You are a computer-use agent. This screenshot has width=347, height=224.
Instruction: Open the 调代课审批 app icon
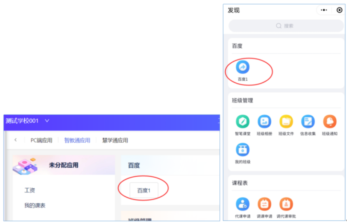click(286, 204)
